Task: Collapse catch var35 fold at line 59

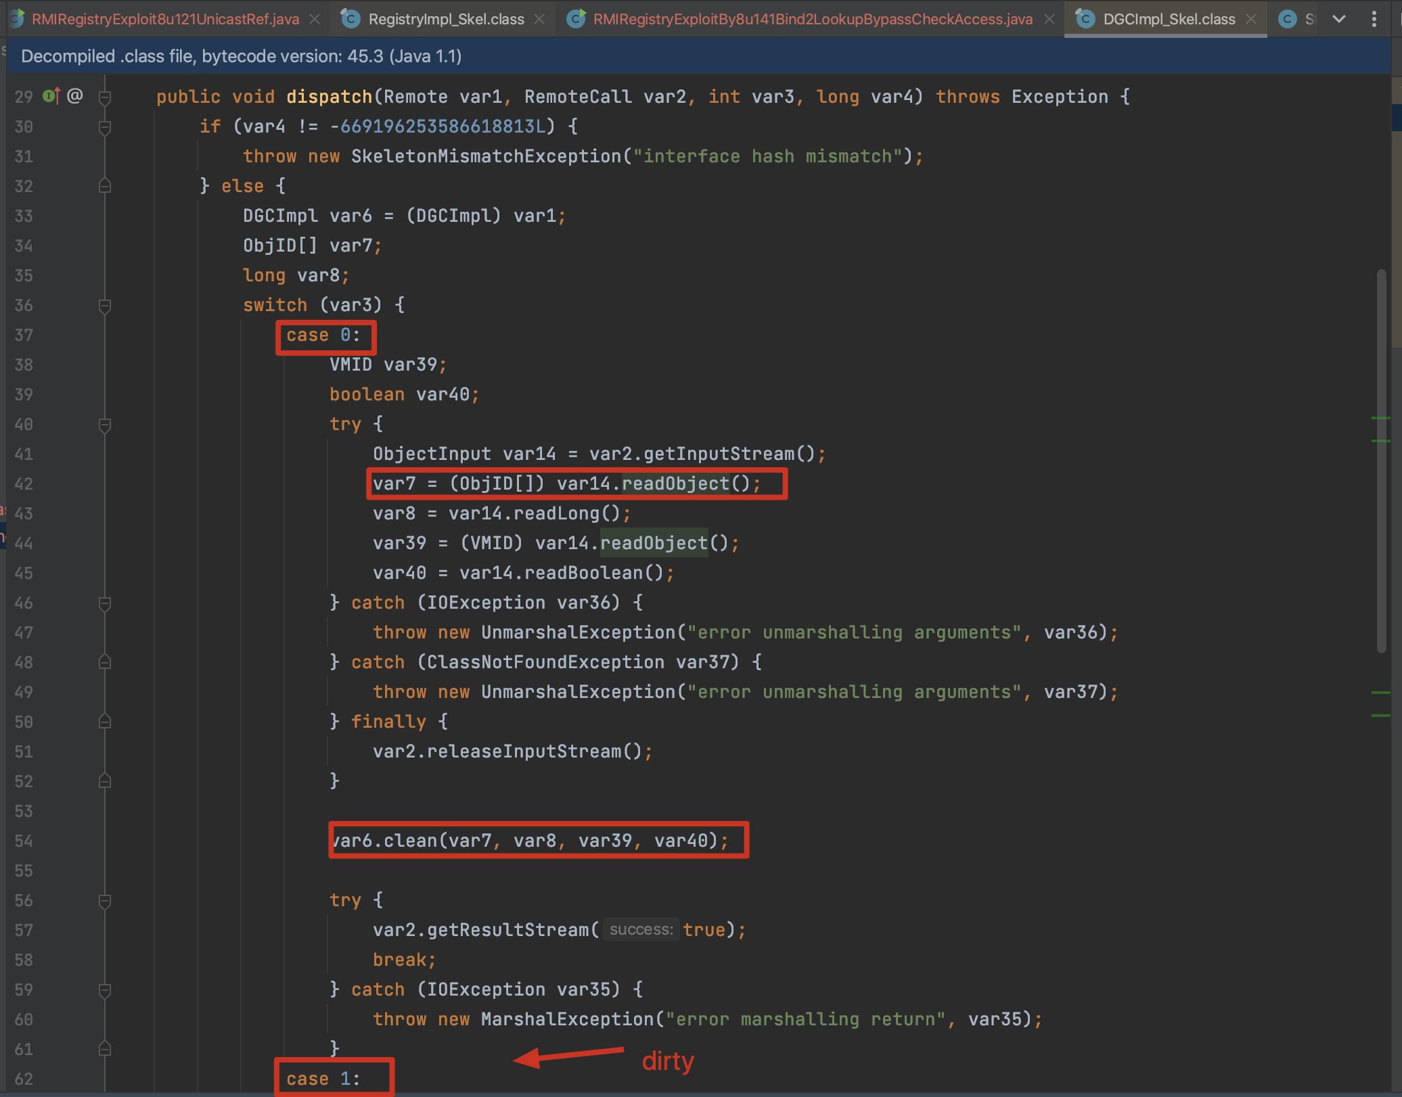Action: [x=105, y=990]
